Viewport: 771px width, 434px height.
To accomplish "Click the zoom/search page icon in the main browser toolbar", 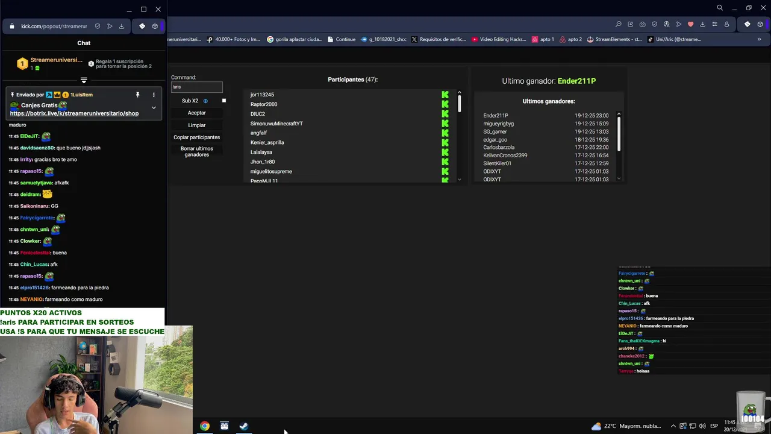I will pyautogui.click(x=618, y=24).
